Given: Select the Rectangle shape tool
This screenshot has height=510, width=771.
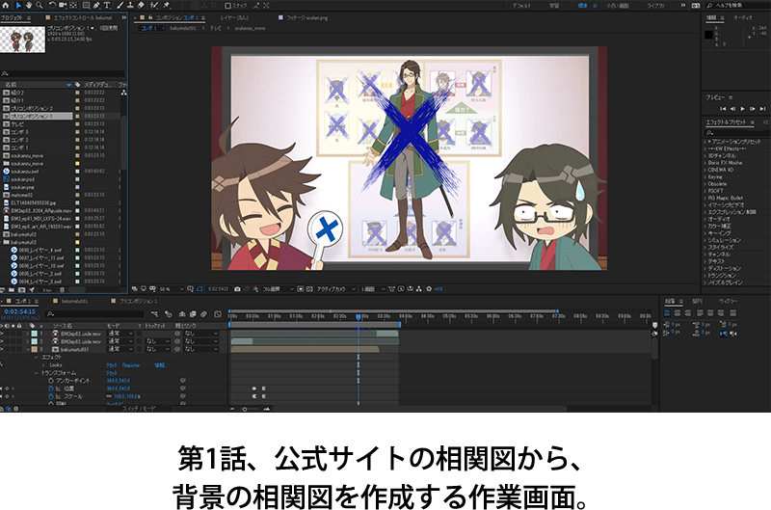Looking at the screenshot, I should [86, 5].
